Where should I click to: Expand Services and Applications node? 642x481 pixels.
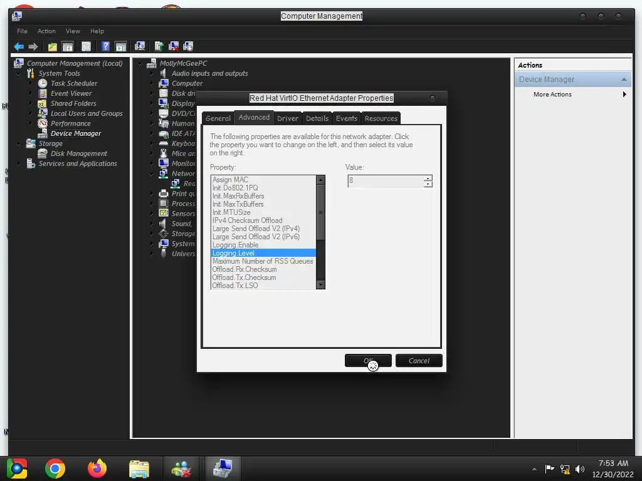click(19, 163)
